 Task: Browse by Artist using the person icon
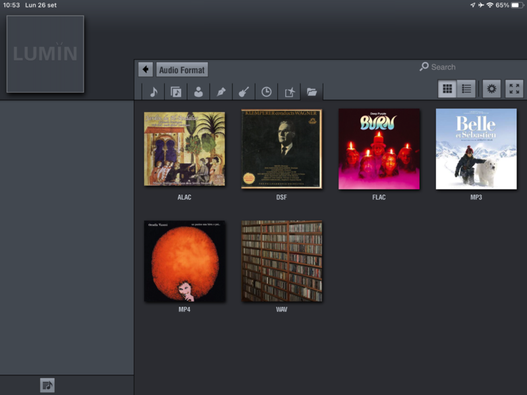click(198, 92)
